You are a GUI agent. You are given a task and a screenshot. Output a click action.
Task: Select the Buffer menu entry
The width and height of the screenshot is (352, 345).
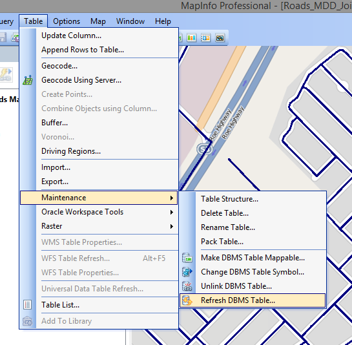point(54,123)
